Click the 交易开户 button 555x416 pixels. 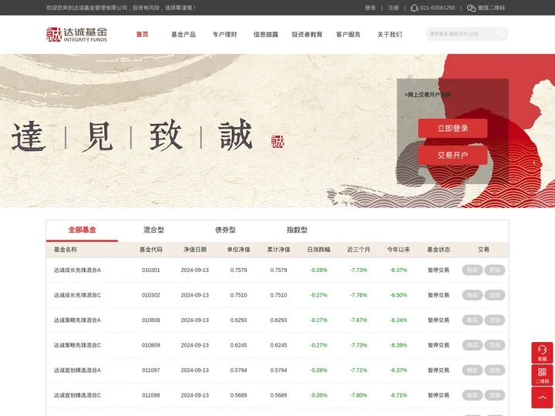[x=452, y=156]
